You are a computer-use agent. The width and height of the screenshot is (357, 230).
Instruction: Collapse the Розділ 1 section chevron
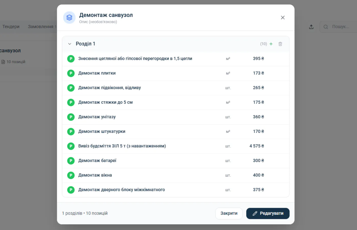[x=70, y=44]
